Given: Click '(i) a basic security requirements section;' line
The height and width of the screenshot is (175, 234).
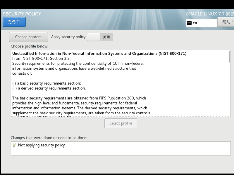Looking at the screenshot, I should tap(47, 83).
